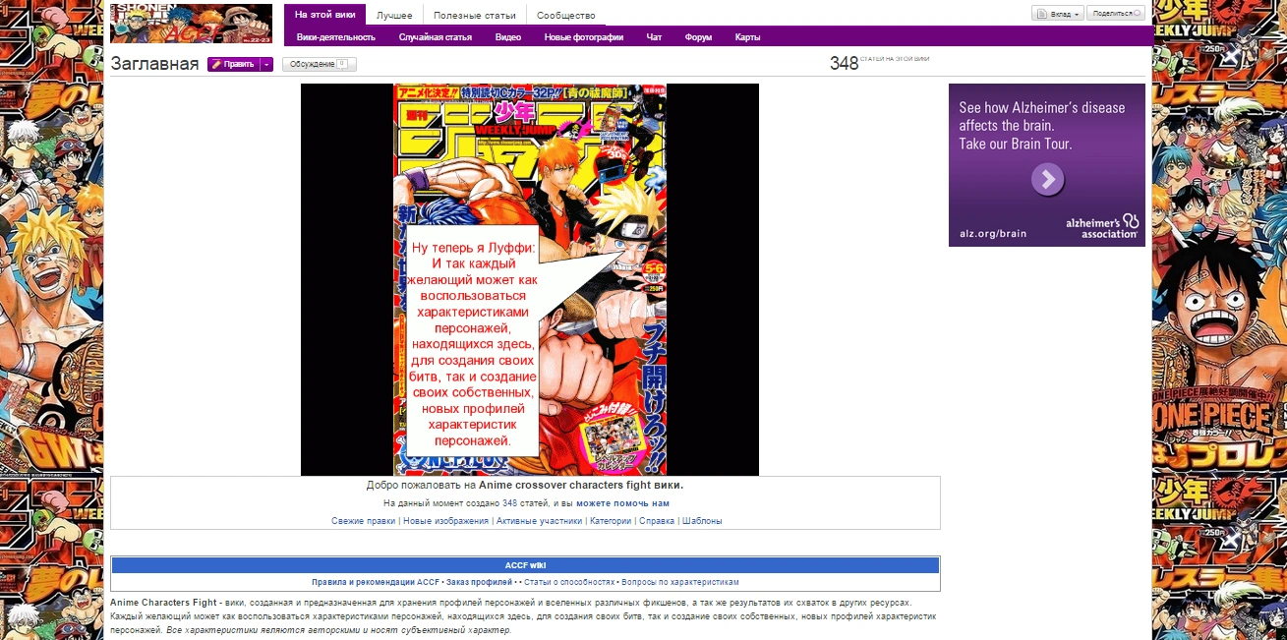The image size is (1287, 640).
Task: Switch to the Лучшее tab
Action: 394,16
